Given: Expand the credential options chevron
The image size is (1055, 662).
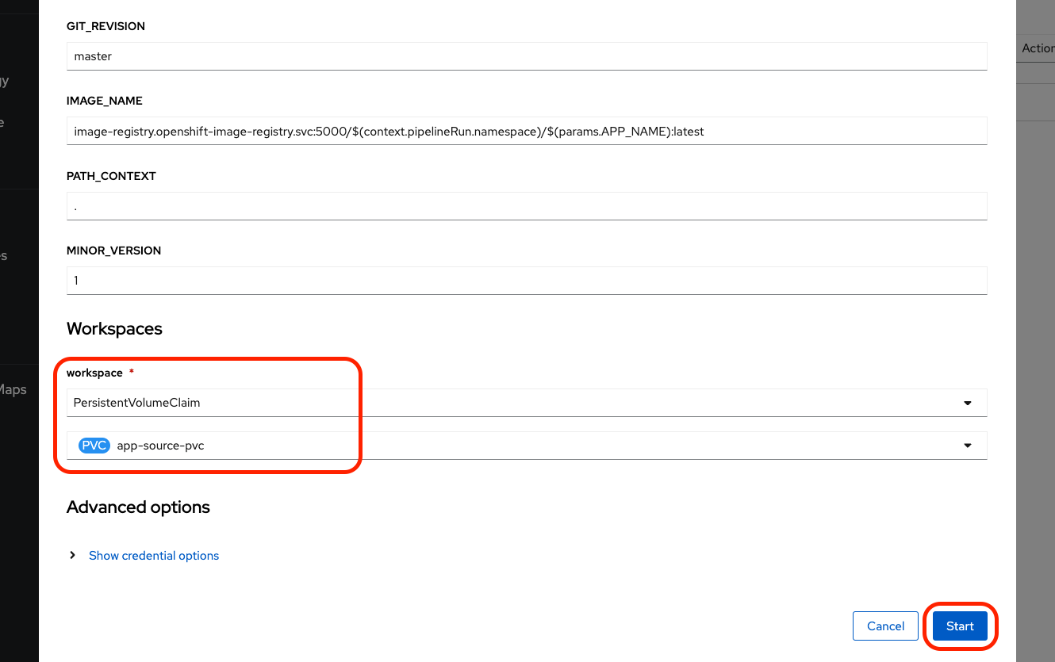Looking at the screenshot, I should point(73,556).
